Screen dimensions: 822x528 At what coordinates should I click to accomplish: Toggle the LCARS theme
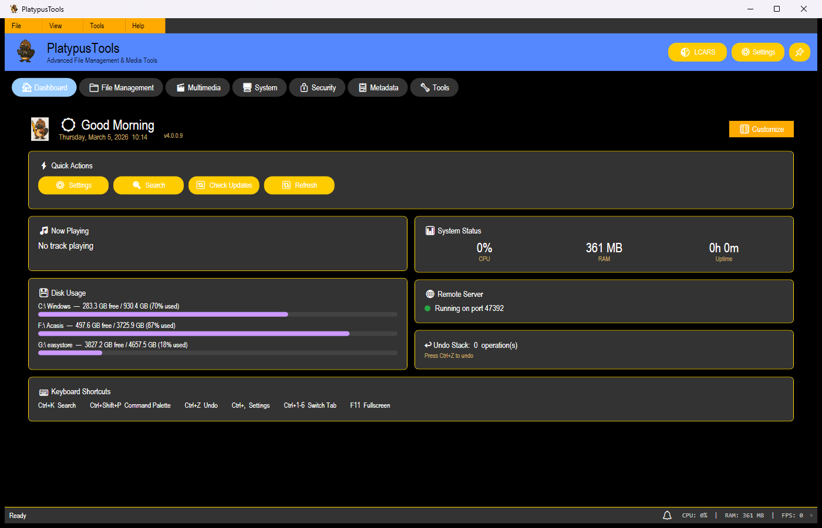pos(697,52)
